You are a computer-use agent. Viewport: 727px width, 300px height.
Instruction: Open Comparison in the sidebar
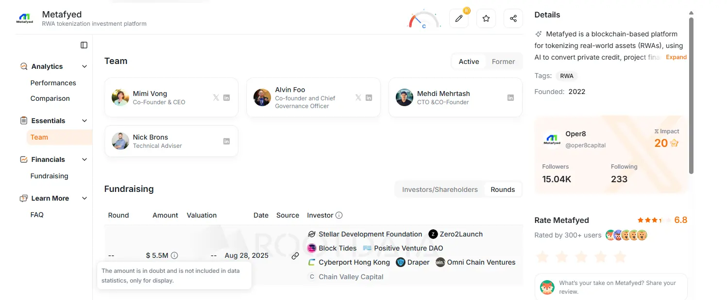tap(50, 98)
